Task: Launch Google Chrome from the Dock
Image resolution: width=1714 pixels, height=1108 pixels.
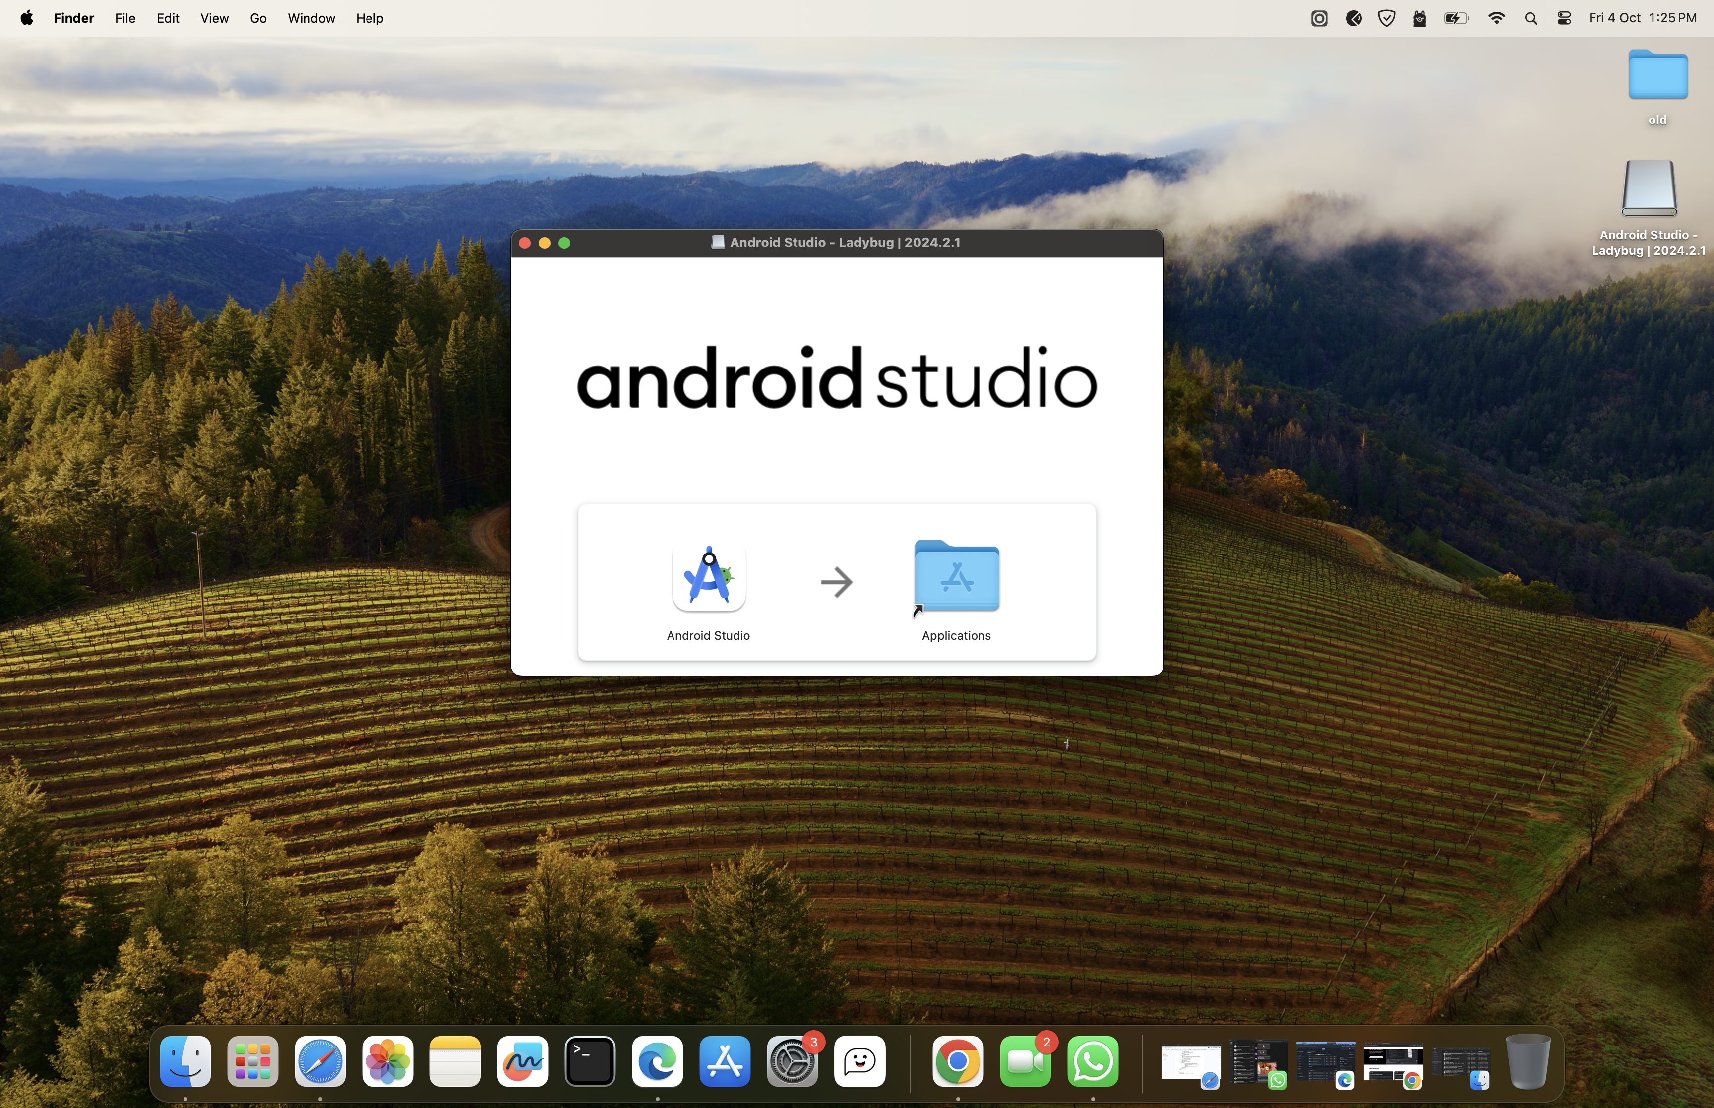Action: click(957, 1061)
